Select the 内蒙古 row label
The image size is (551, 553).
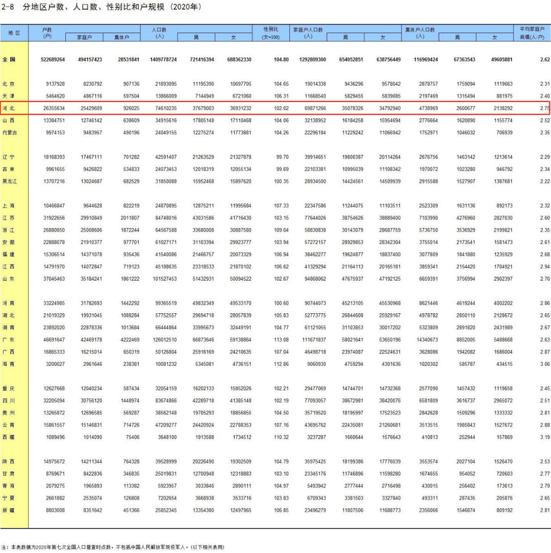click(x=10, y=133)
